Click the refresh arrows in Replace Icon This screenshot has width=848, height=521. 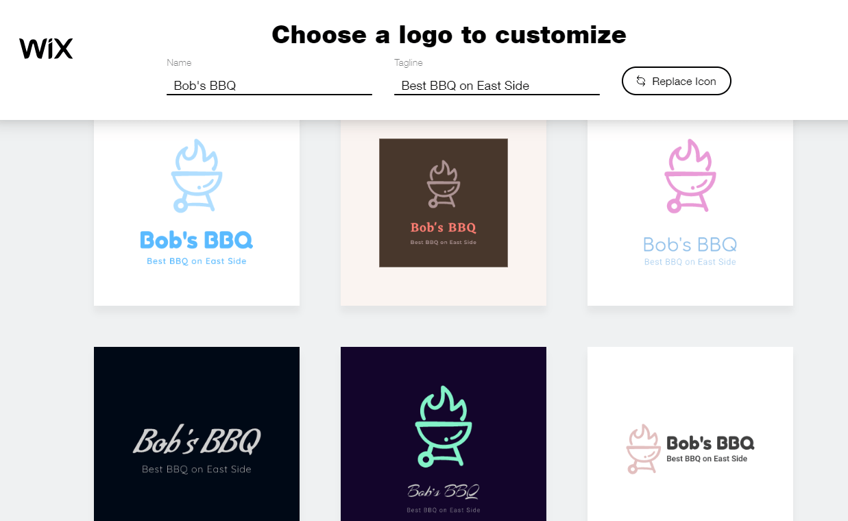[x=641, y=81]
